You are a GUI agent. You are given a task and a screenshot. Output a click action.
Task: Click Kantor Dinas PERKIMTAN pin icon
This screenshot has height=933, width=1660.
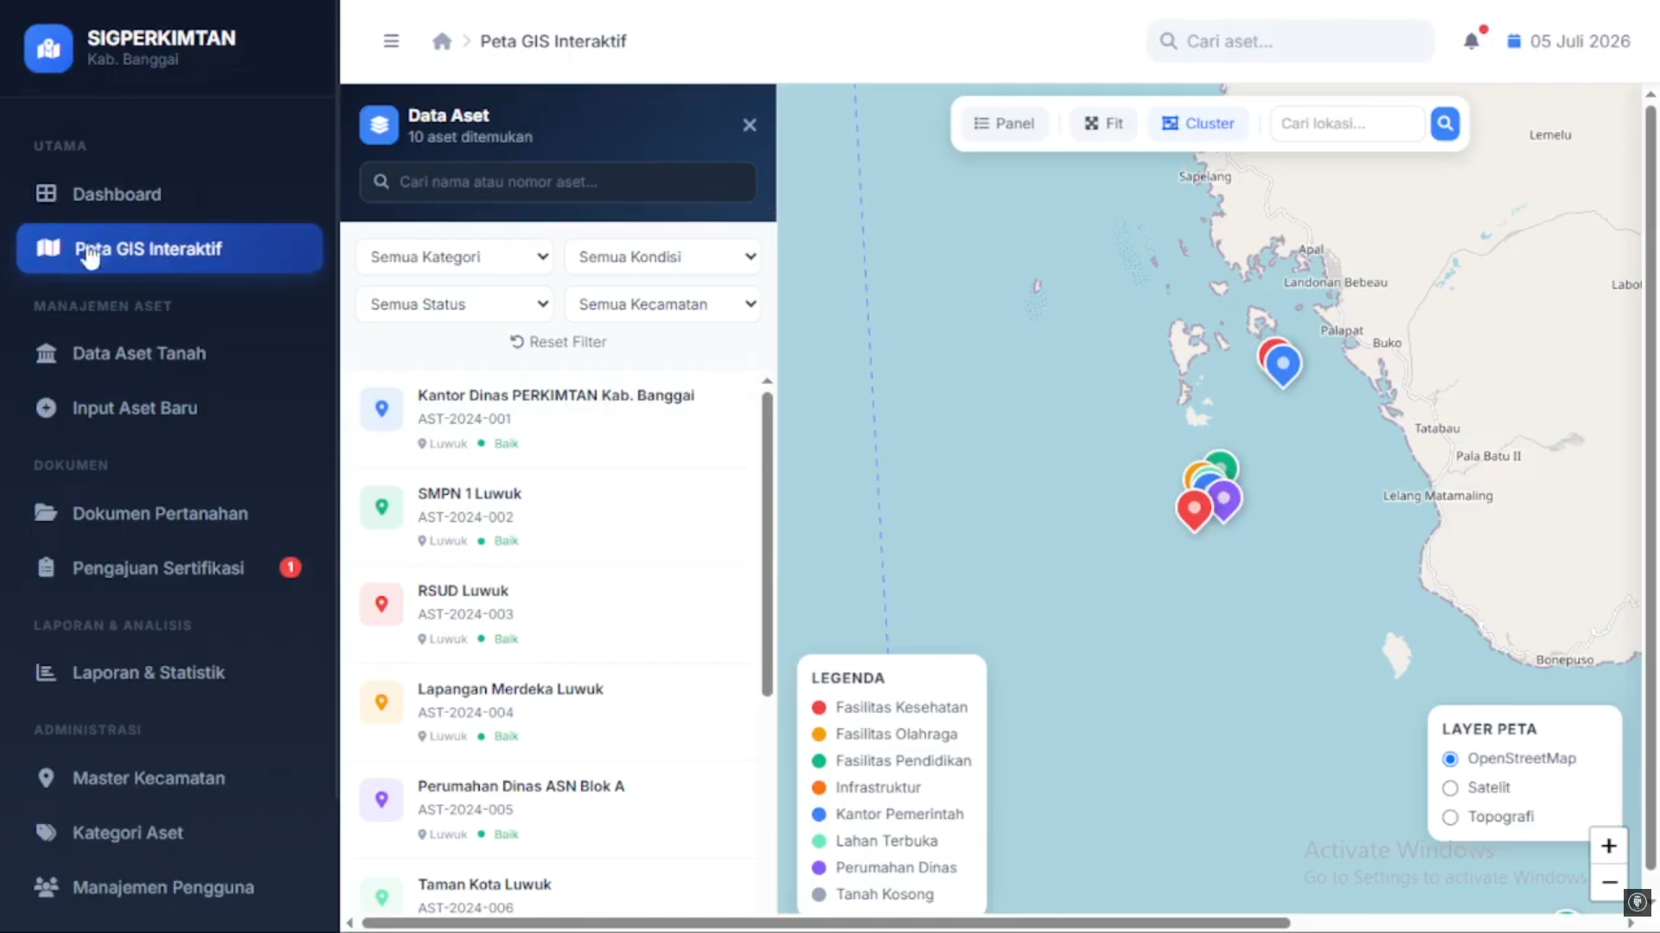(x=381, y=409)
